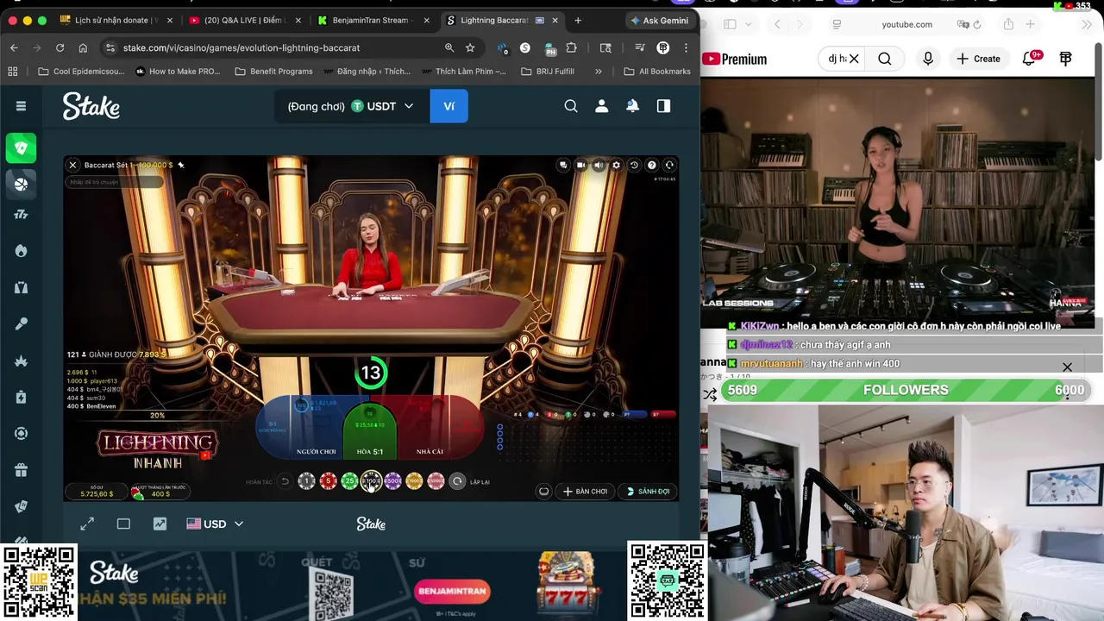1104x621 pixels.
Task: Select the purple 500 chip
Action: tap(392, 481)
